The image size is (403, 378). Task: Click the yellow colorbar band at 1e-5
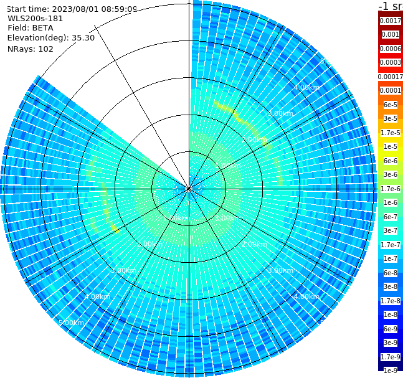click(391, 146)
